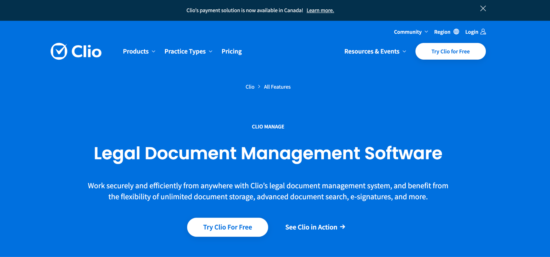The height and width of the screenshot is (257, 550).
Task: Click the hero Try Clio For Free button
Action: coord(227,227)
